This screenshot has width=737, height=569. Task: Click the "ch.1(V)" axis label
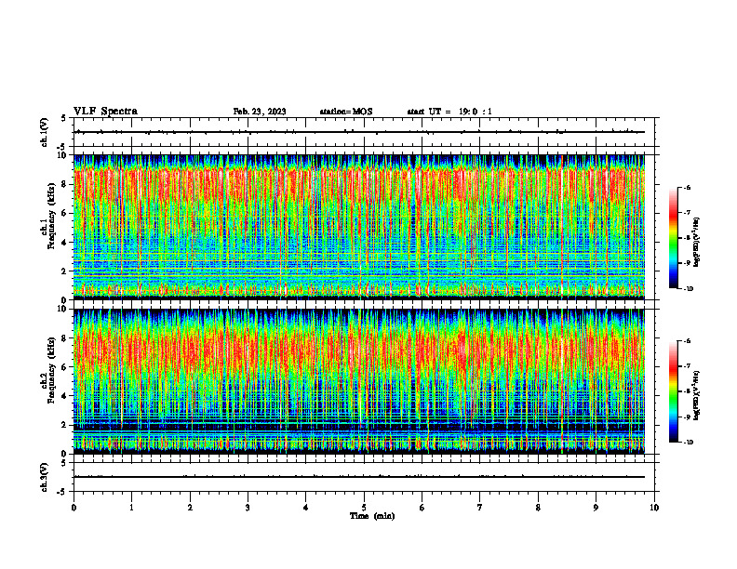(45, 132)
